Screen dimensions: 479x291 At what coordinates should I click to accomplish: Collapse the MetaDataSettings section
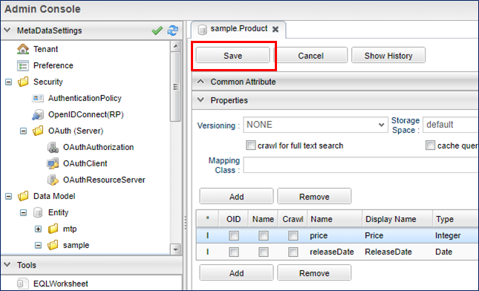point(7,30)
